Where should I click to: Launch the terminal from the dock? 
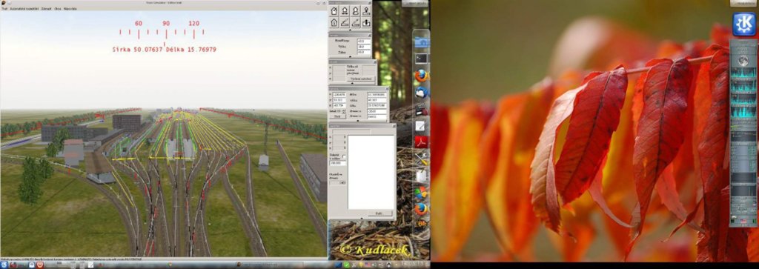pos(422,59)
